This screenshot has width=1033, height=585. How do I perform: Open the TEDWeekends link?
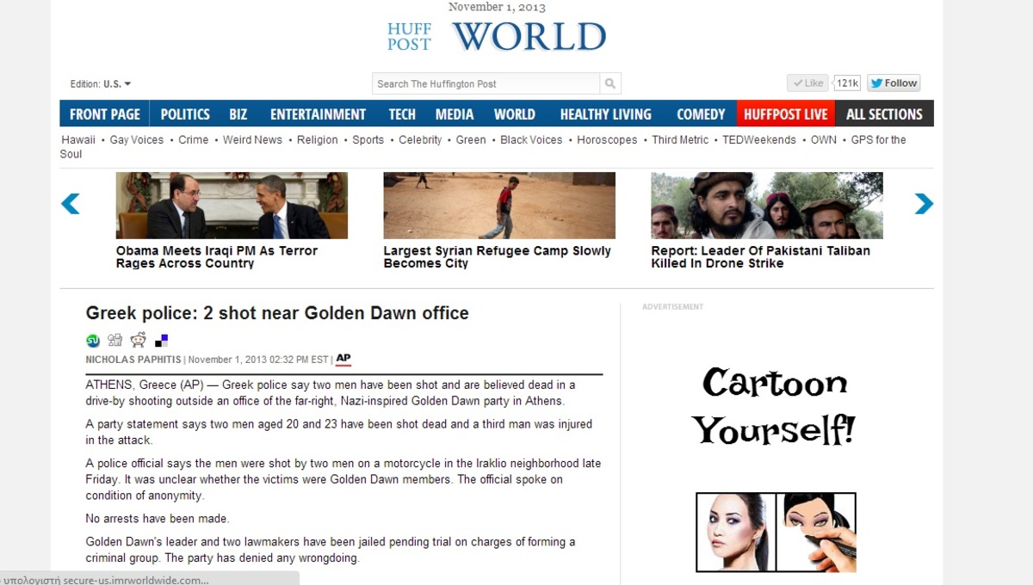[759, 140]
